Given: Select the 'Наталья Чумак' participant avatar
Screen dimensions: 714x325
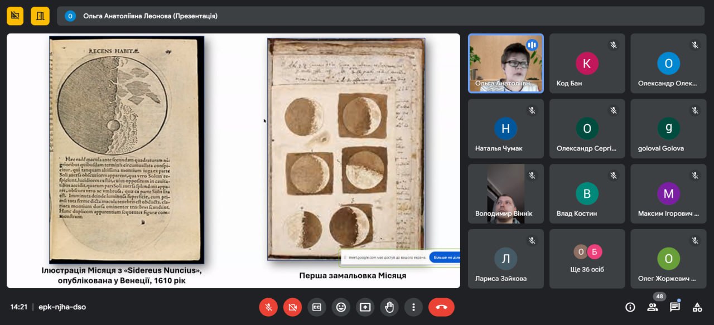Looking at the screenshot, I should 505,129.
